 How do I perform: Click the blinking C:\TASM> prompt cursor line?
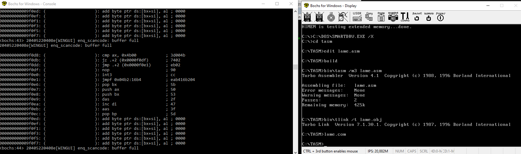[x=314, y=144]
